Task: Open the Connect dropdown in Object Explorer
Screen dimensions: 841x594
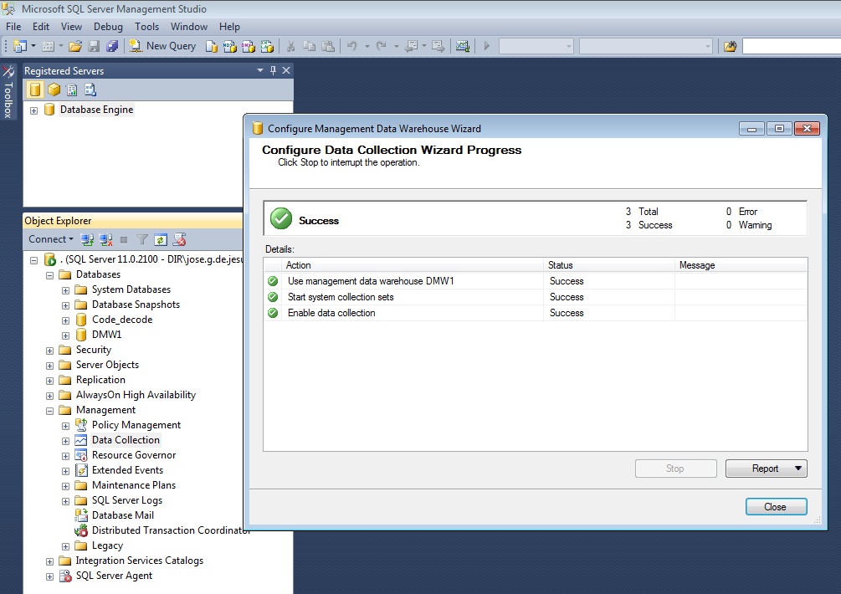Action: (51, 239)
